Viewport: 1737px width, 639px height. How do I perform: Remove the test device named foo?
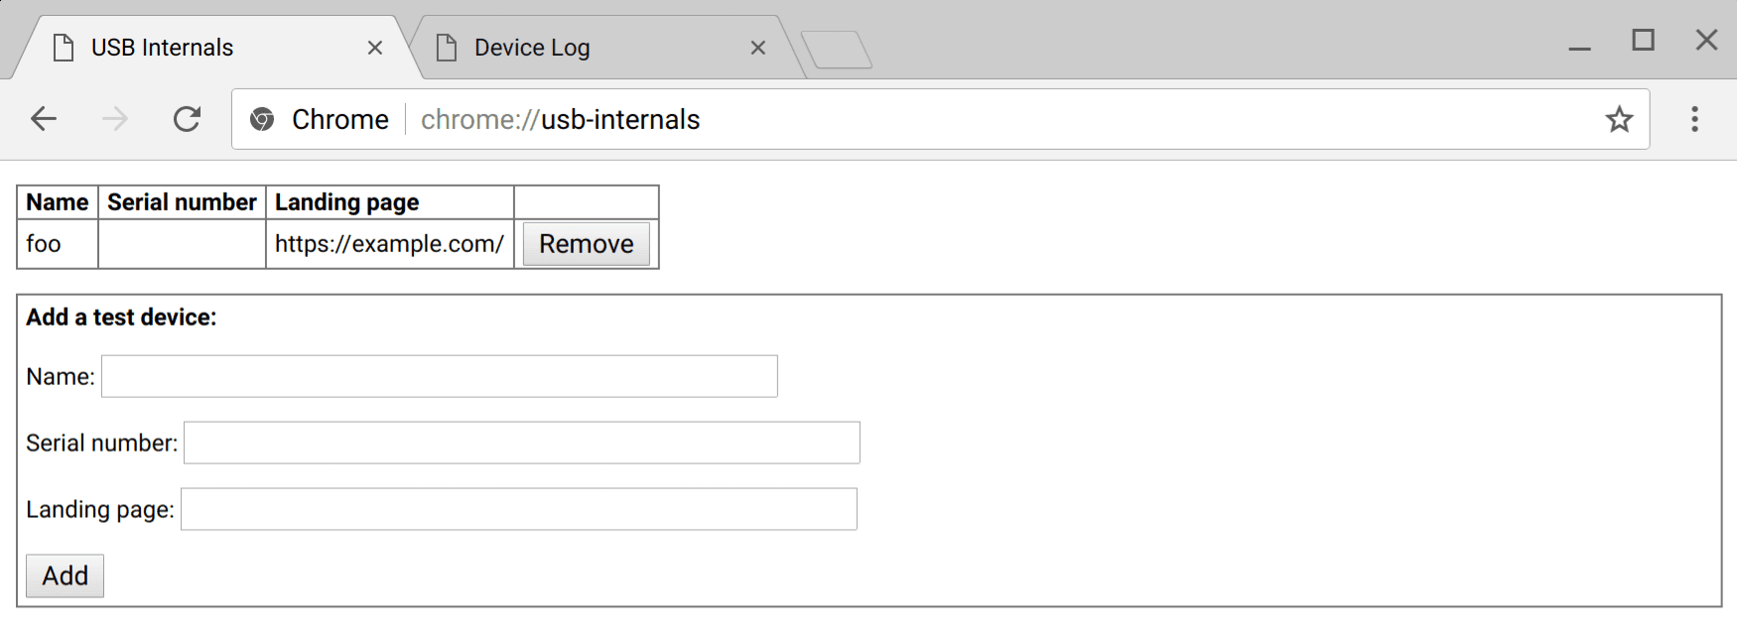pos(586,243)
